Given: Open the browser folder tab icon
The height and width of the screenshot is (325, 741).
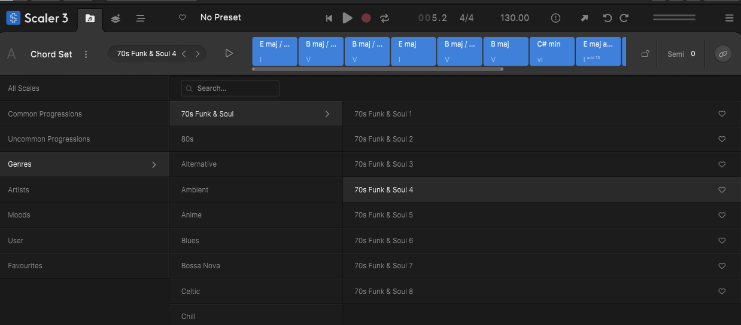Looking at the screenshot, I should (x=90, y=18).
